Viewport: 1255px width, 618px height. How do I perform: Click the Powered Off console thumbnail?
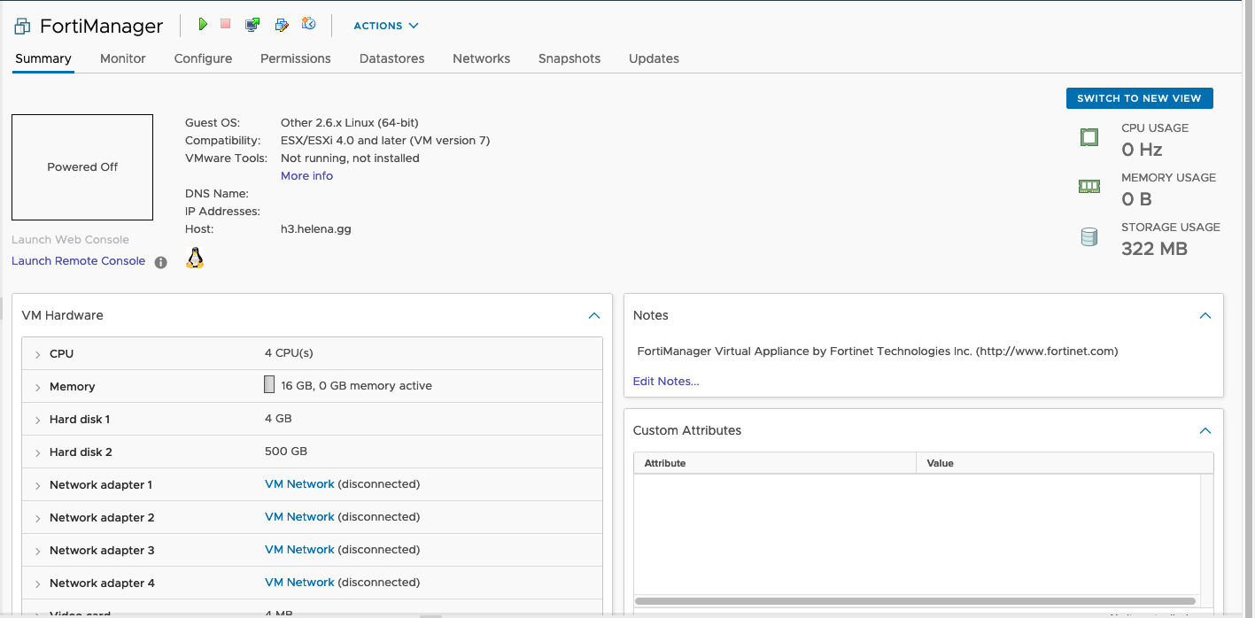[x=82, y=167]
